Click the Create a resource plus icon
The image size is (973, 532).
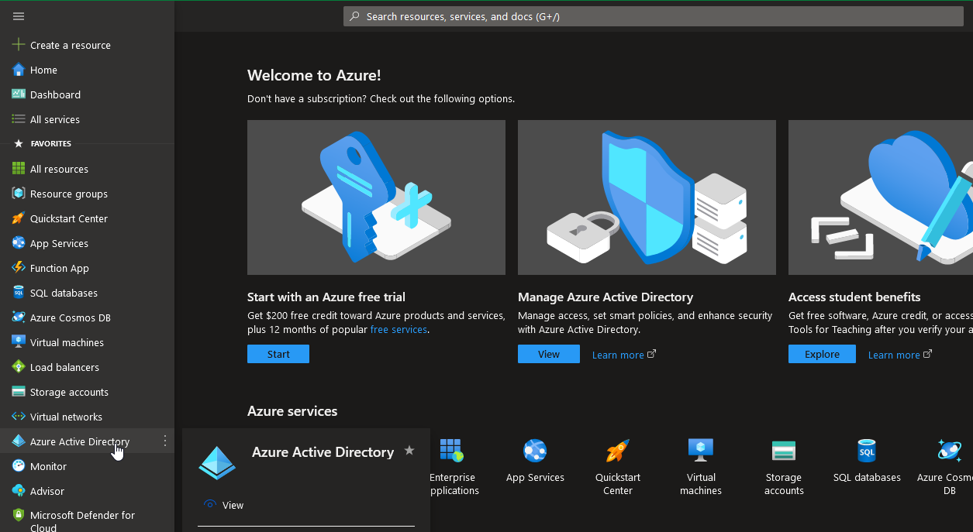point(19,45)
